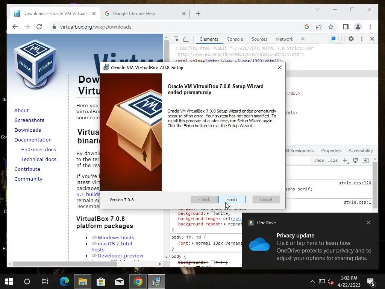The width and height of the screenshot is (385, 289).
Task: Click the lock icon in address bar
Action: (54, 27)
